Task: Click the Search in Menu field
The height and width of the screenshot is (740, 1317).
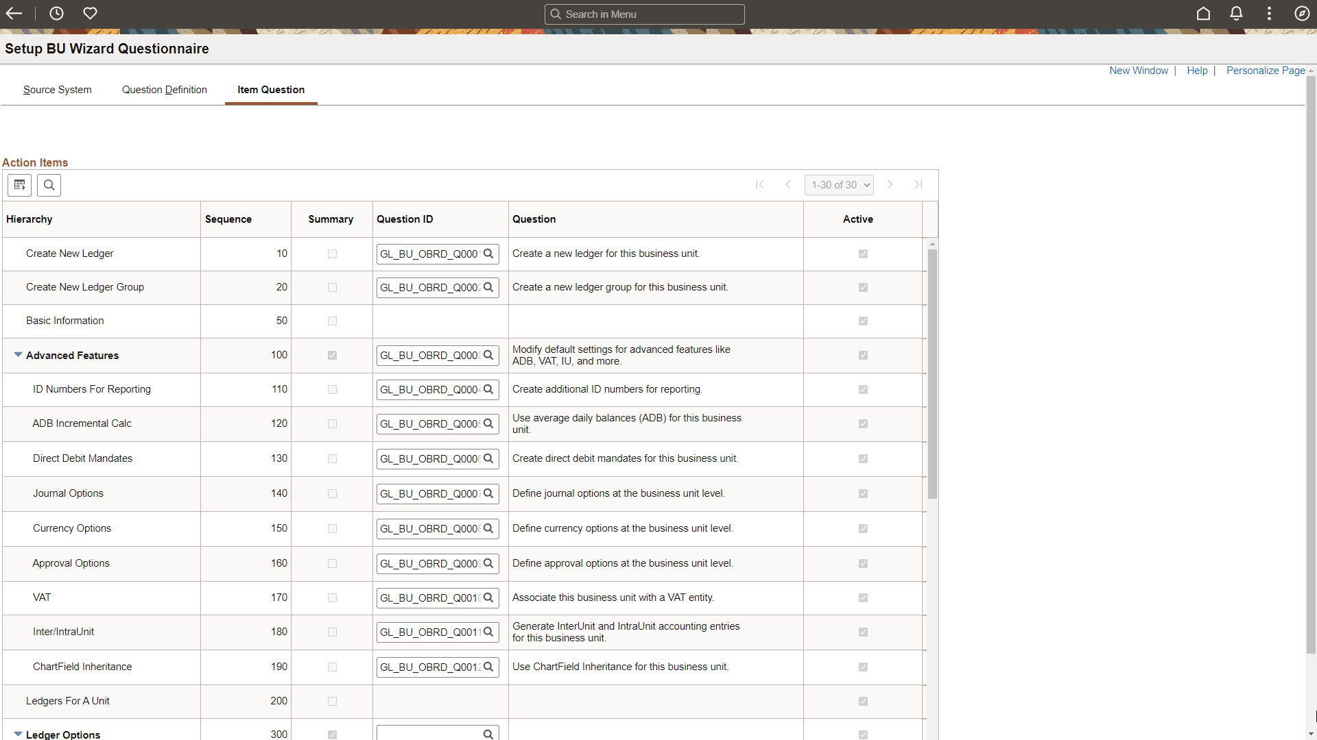Action: [x=645, y=14]
